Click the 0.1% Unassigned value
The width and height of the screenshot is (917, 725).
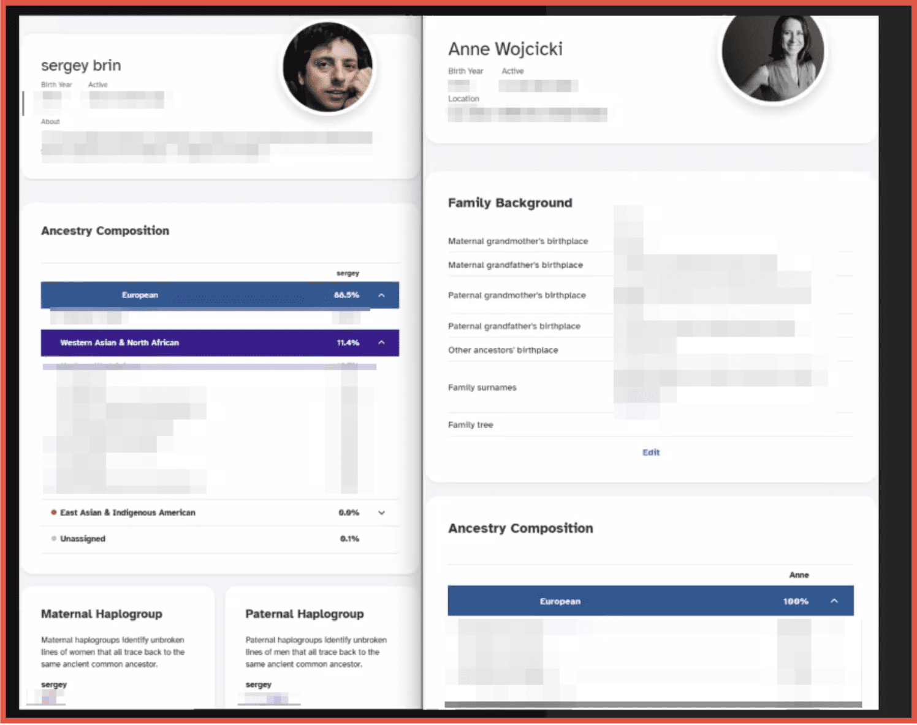349,539
